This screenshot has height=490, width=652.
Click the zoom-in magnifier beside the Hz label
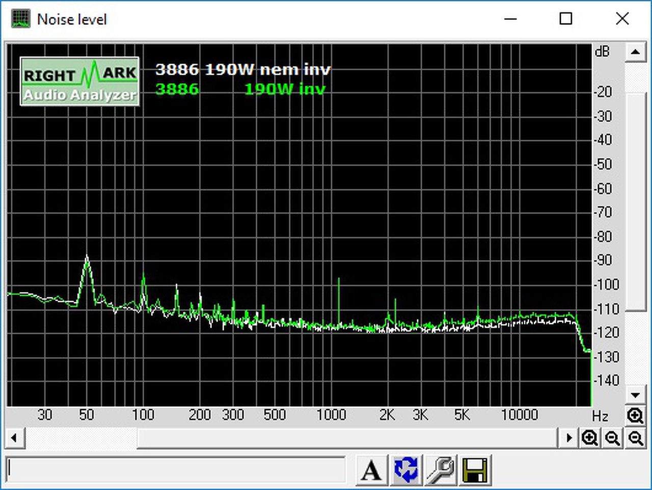click(635, 416)
